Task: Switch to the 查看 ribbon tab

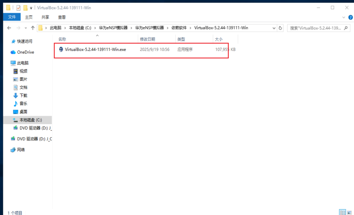Action: click(x=62, y=17)
